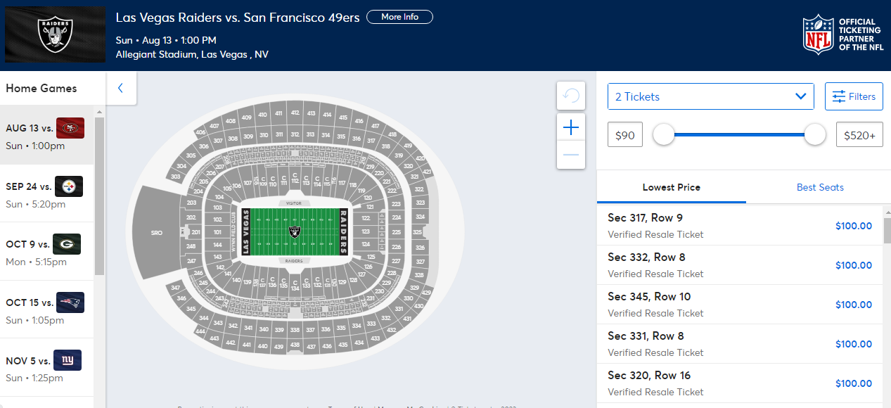Screen dimensions: 891x408
Task: Grab the maximum price slider handle
Action: 814,134
